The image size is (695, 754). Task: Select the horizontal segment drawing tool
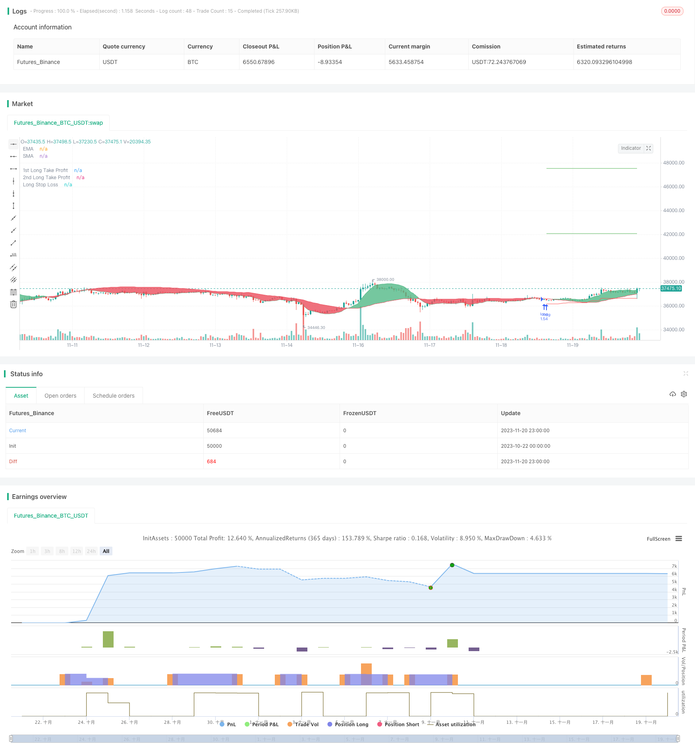tap(14, 169)
